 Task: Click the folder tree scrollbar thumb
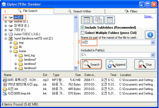coord(76,26)
